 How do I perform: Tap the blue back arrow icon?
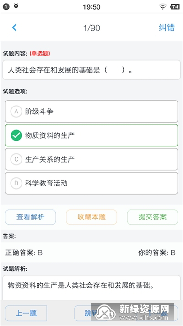pos(14,28)
